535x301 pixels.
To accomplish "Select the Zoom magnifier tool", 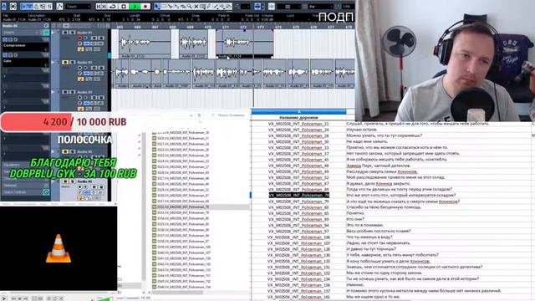I will [190, 7].
